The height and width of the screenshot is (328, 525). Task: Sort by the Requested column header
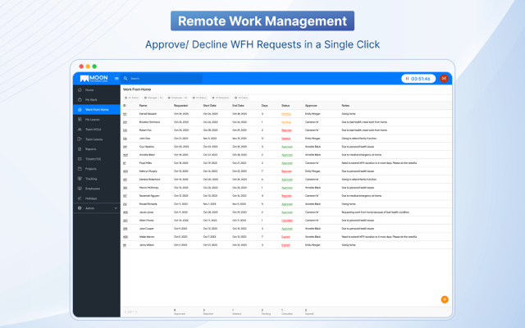point(180,106)
